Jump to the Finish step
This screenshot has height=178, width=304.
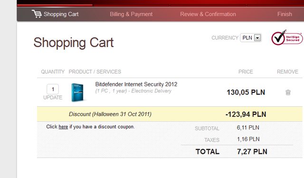(x=285, y=14)
